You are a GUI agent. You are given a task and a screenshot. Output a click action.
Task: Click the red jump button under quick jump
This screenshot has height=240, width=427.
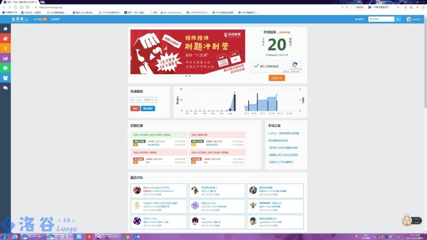[x=135, y=108]
